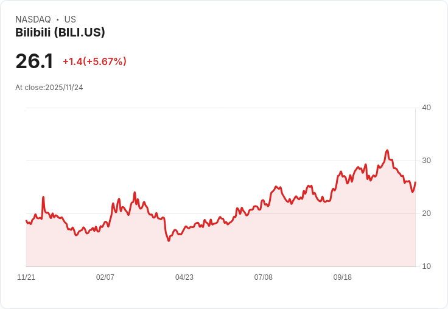This screenshot has width=448, height=309.
Task: Click the NASDAQ exchange label
Action: pyautogui.click(x=33, y=19)
